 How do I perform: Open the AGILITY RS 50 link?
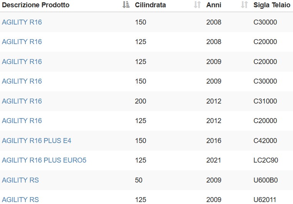pyautogui.click(x=20, y=180)
